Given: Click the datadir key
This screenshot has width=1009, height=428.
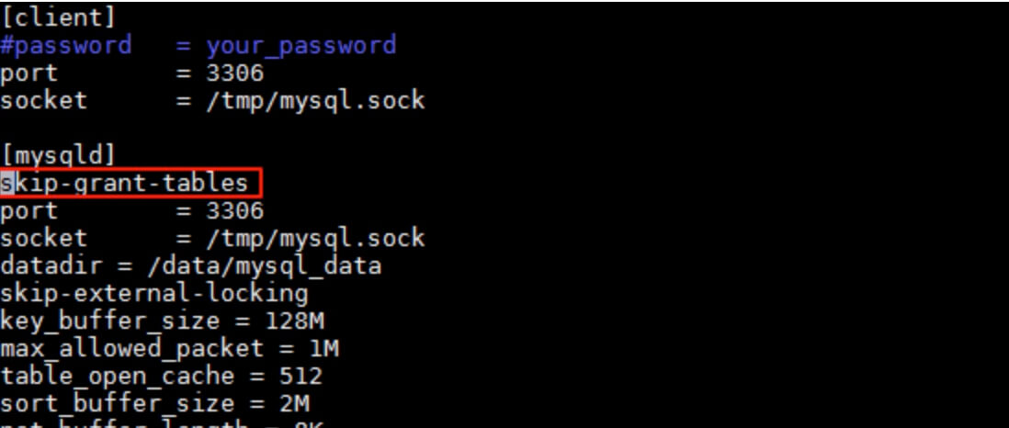Looking at the screenshot, I should pos(51,265).
